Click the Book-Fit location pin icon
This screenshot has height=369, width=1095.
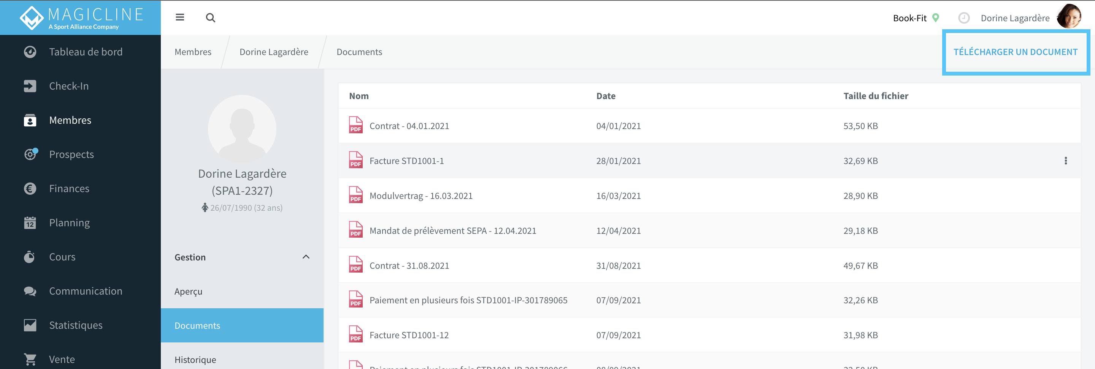(936, 18)
